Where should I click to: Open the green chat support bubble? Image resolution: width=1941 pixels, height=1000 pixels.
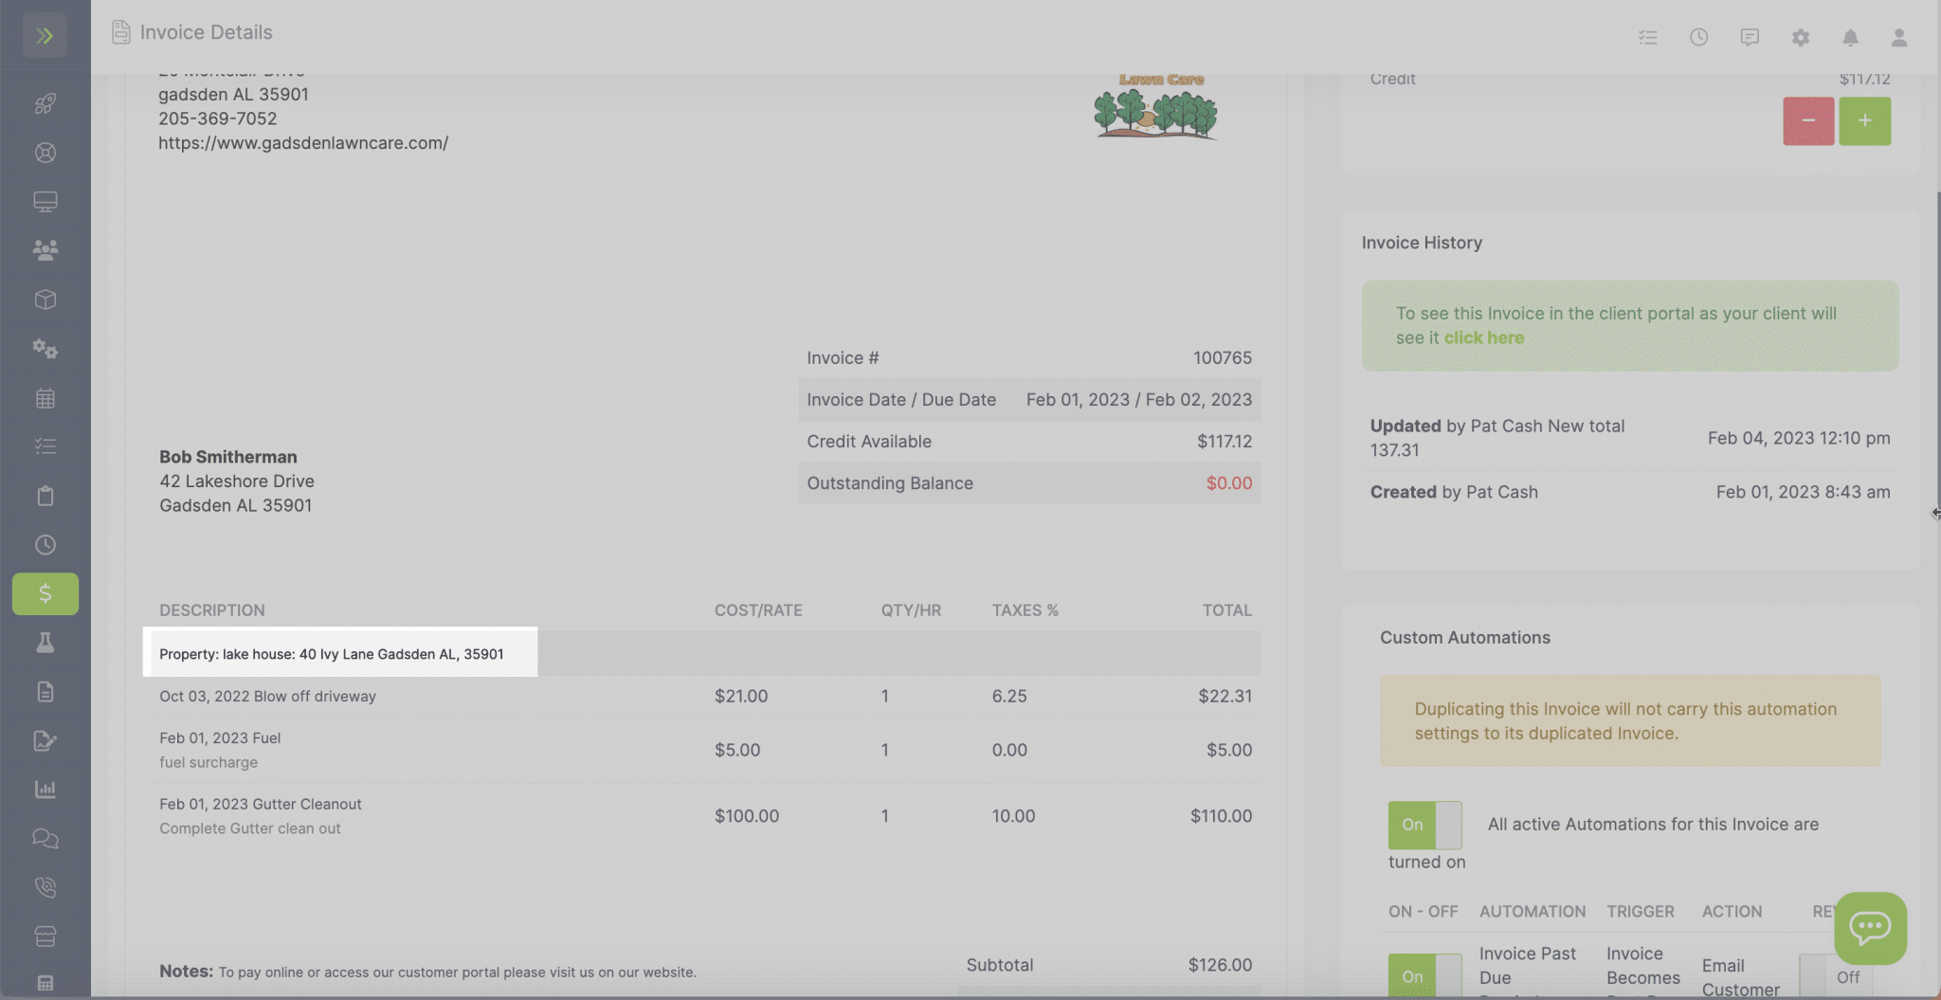point(1870,928)
